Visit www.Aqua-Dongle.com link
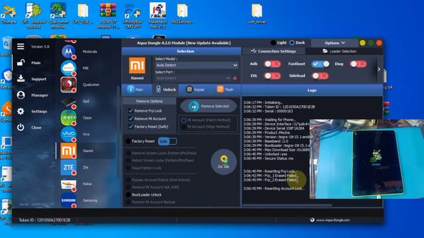The image size is (424, 238). [333, 220]
